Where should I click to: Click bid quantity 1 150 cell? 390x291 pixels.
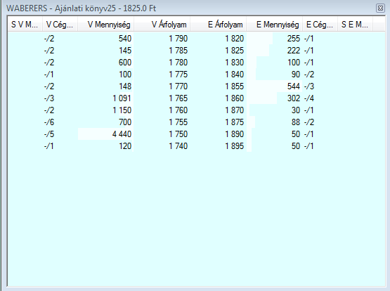122,110
